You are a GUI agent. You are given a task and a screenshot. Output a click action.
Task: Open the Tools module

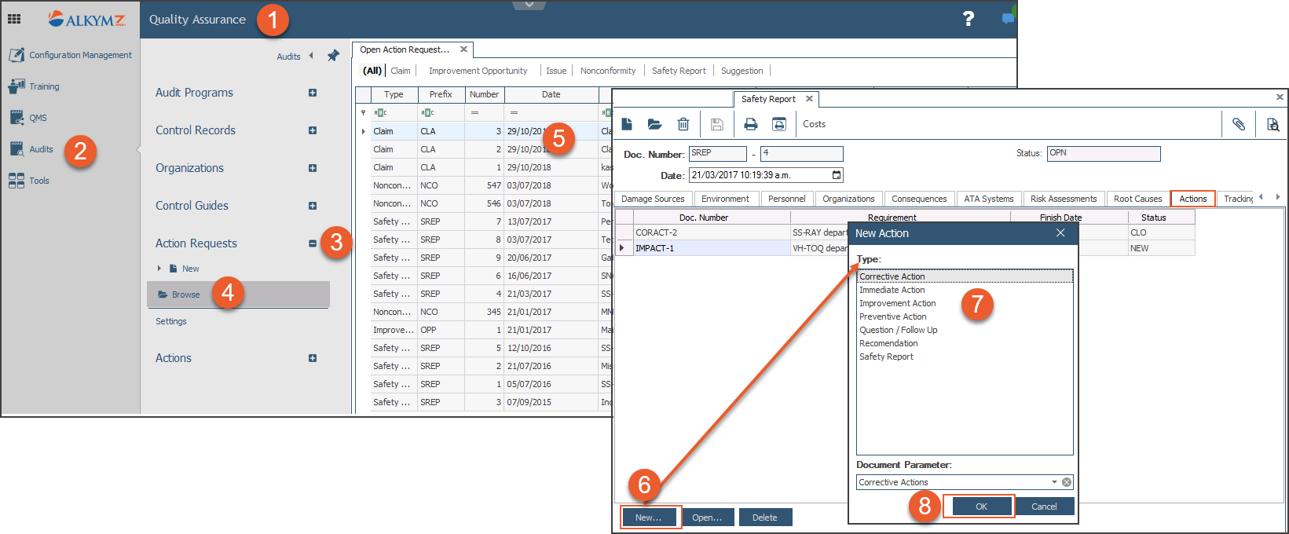29,181
